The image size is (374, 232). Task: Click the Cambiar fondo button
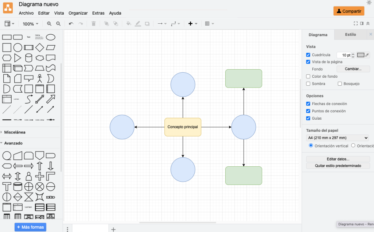point(353,69)
